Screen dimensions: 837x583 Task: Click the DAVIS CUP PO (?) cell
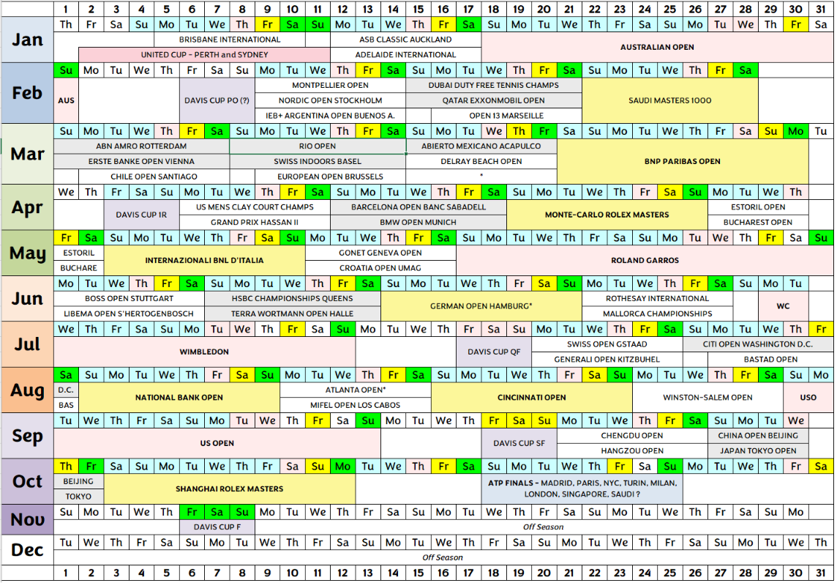point(217,100)
